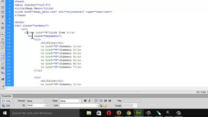Click the Select Parent Tag icon
Screen dimensions: 208x117
3,23
